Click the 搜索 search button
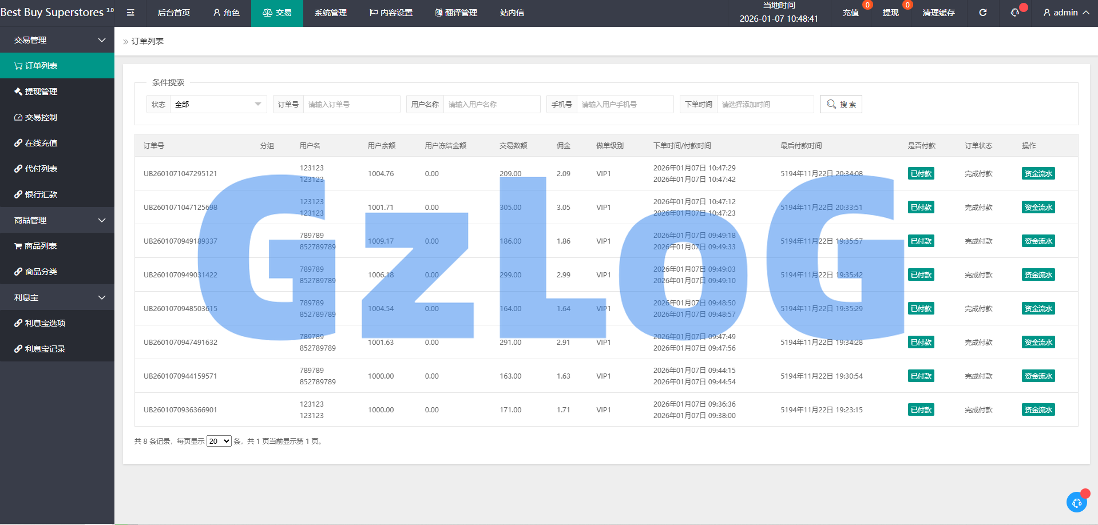This screenshot has height=525, width=1098. click(841, 104)
